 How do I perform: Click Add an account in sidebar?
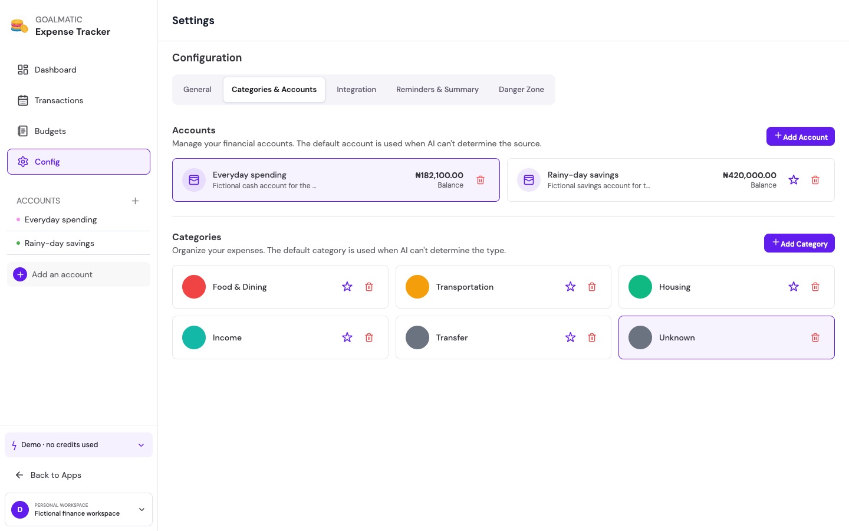click(x=78, y=274)
